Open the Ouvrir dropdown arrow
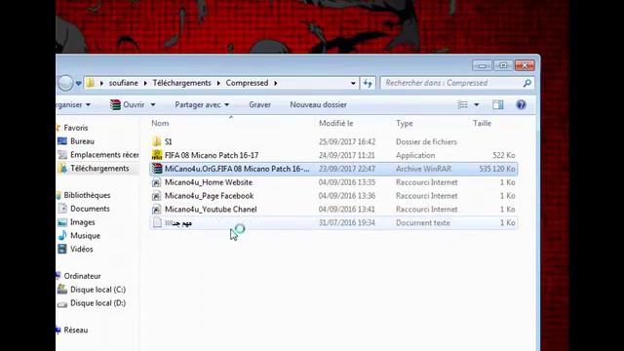The width and height of the screenshot is (624, 351). [x=153, y=104]
